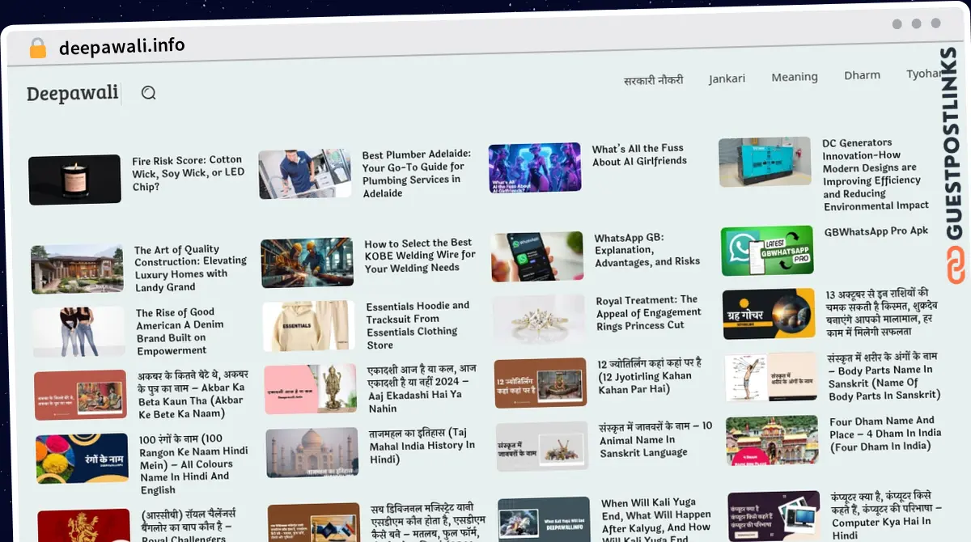Open engagement ring thumbnail
The height and width of the screenshot is (542, 971).
[539, 320]
